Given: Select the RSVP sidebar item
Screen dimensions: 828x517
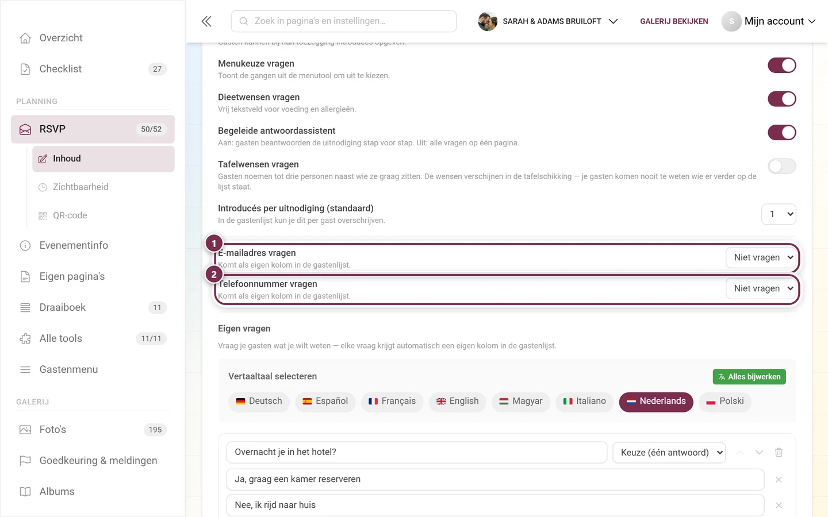Looking at the screenshot, I should point(93,129).
